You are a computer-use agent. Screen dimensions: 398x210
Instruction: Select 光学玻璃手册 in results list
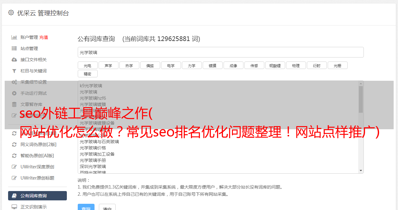pyautogui.click(x=93, y=160)
